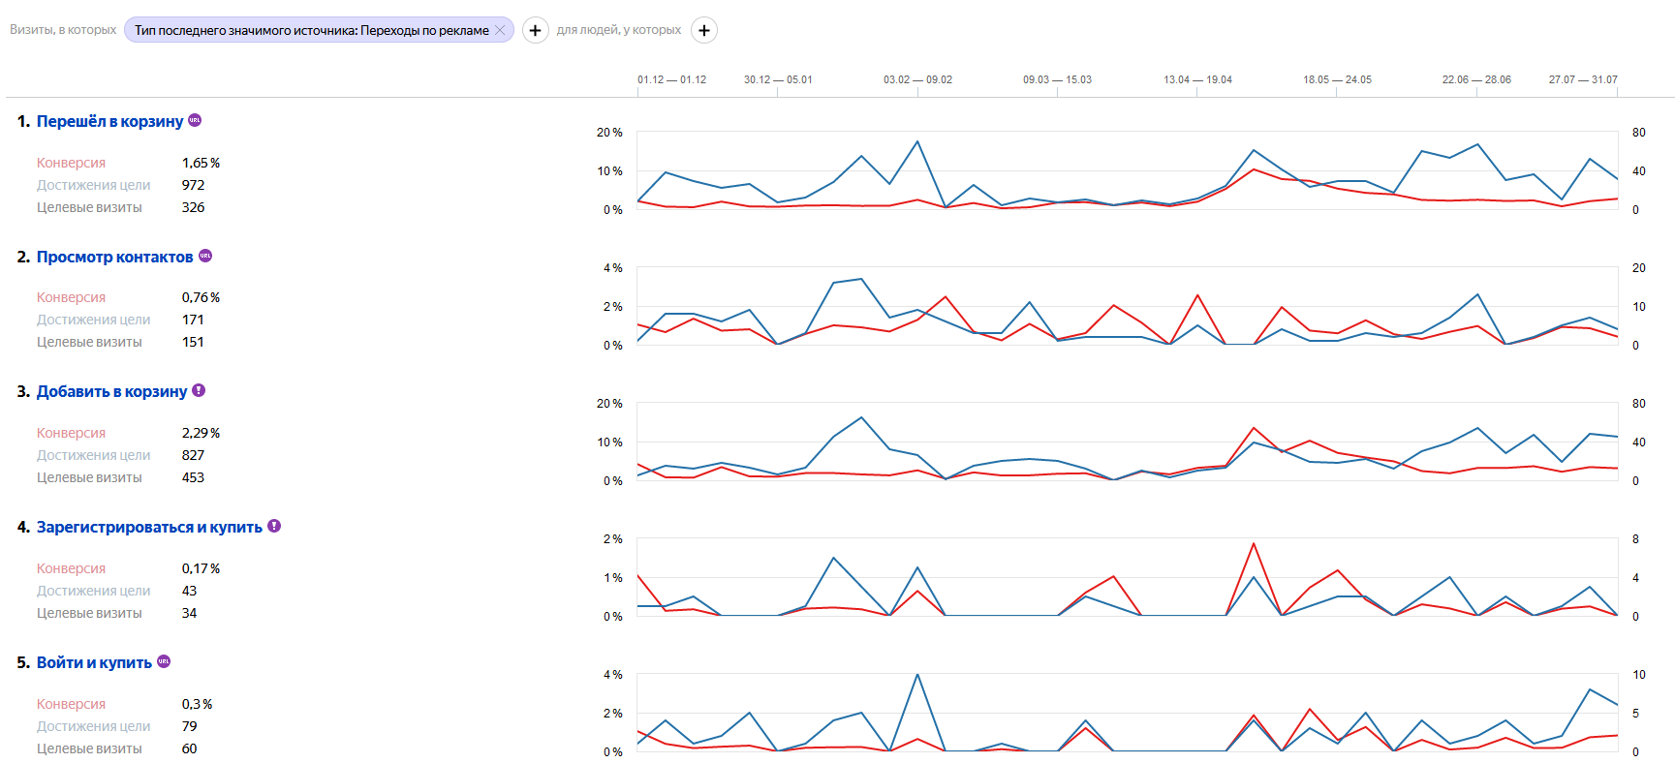Remove the 'Переходы по рекламе' filter chip

coord(500,30)
